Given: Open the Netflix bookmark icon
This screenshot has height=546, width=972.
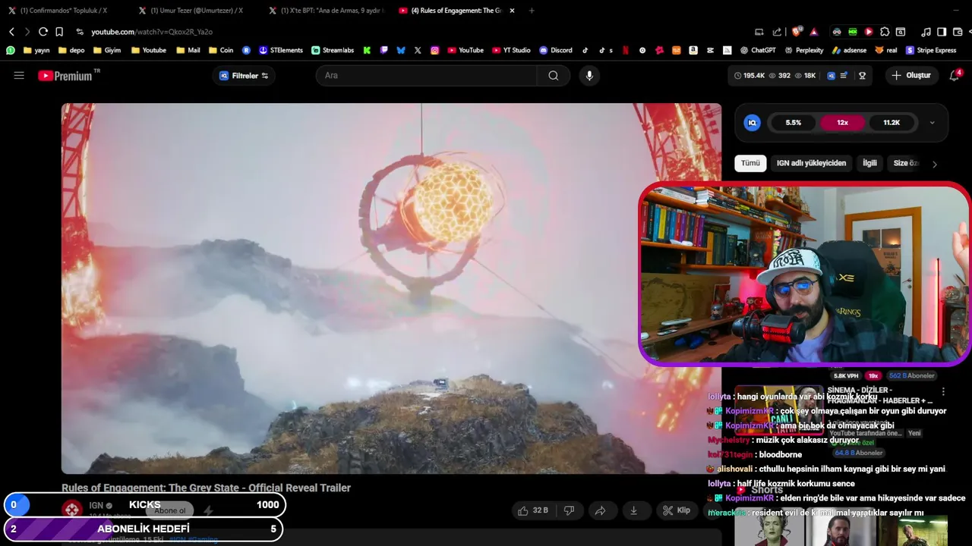Looking at the screenshot, I should tap(626, 50).
